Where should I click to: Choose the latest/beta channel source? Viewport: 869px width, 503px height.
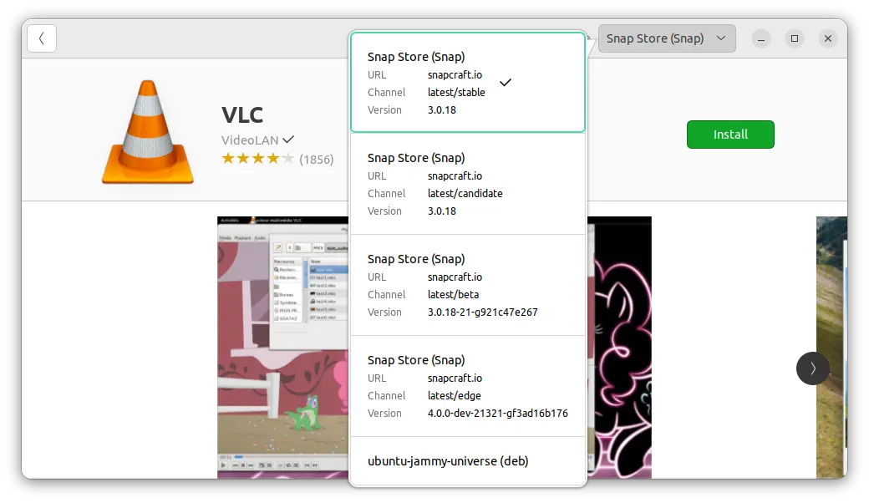tap(468, 285)
